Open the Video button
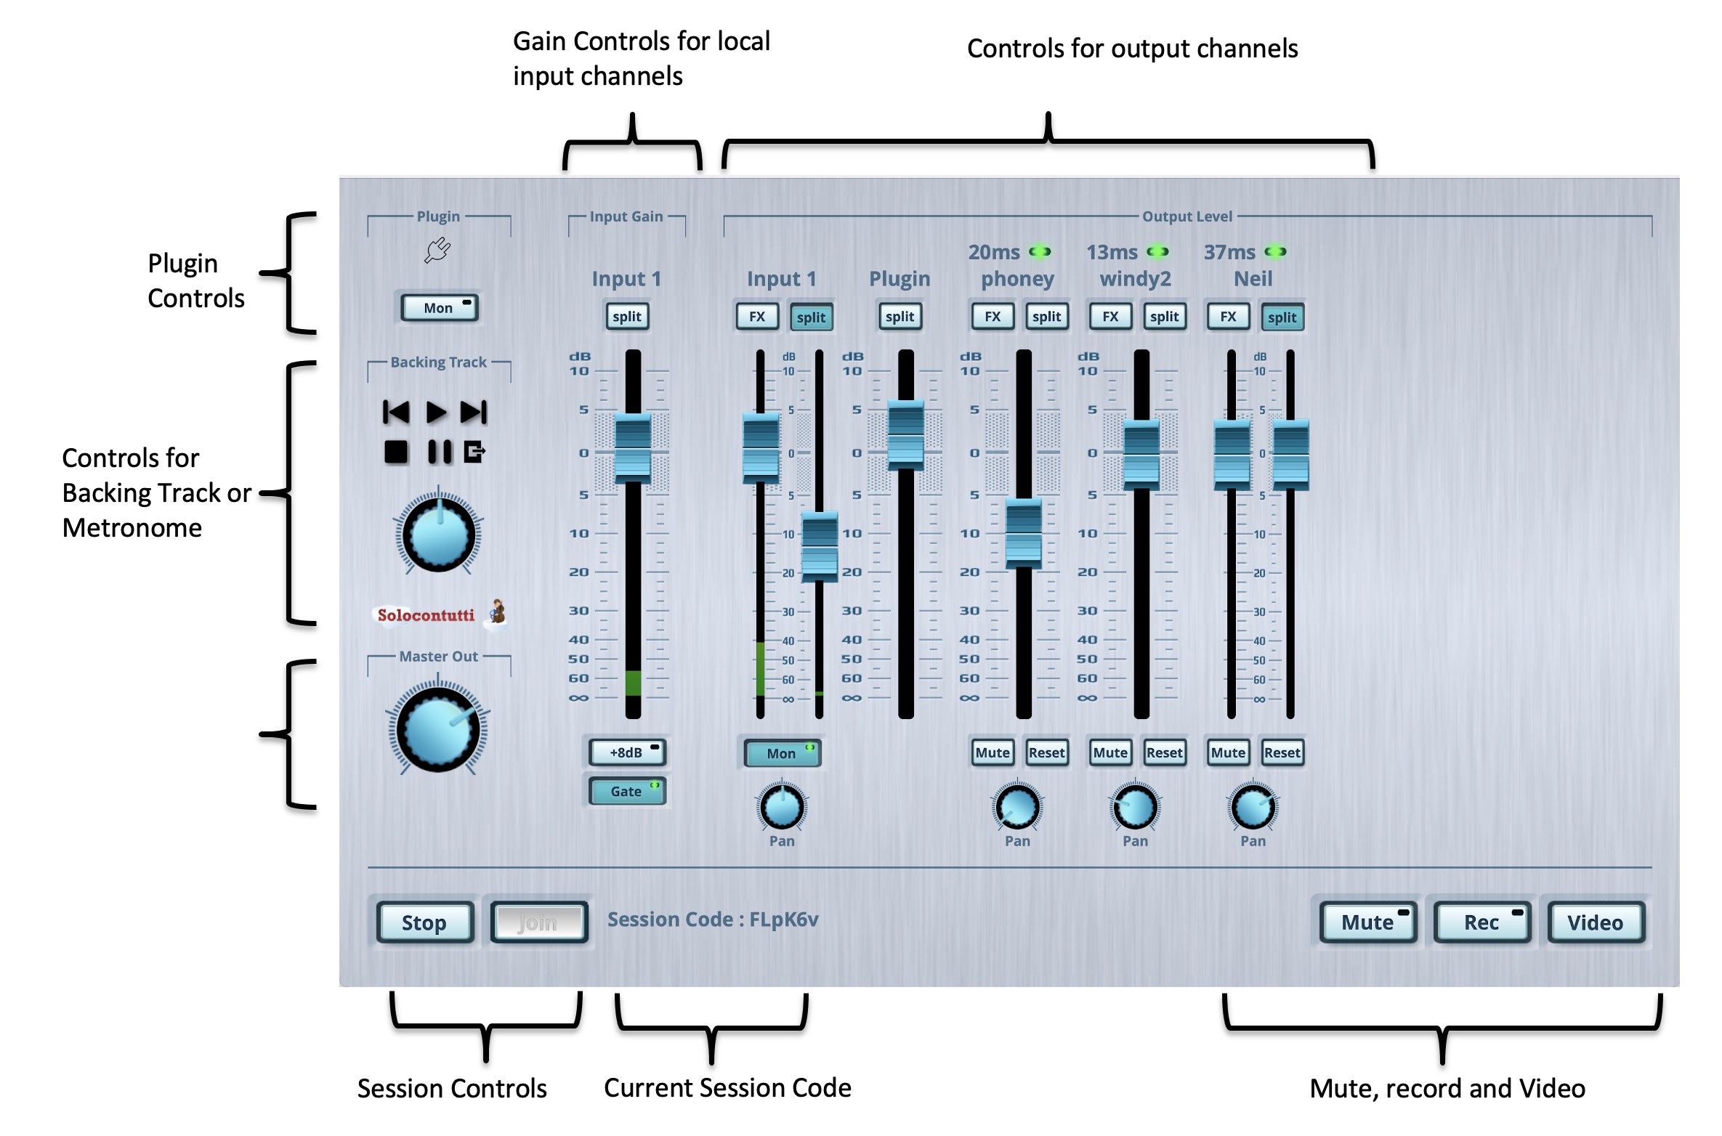 [x=1595, y=922]
